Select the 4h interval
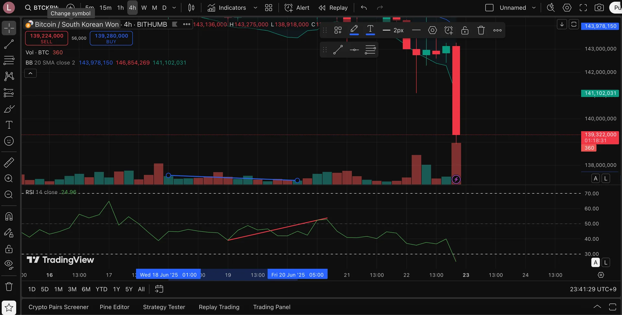The width and height of the screenshot is (622, 315). coord(132,7)
